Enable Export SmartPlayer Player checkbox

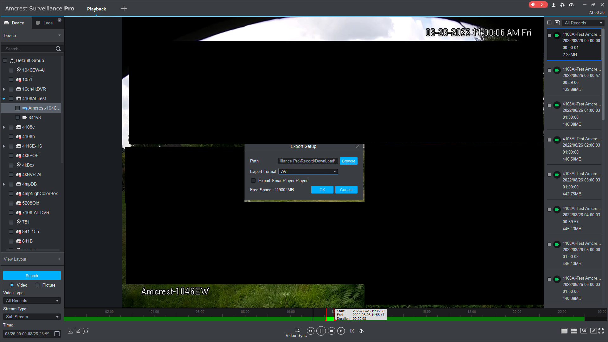coord(253,180)
